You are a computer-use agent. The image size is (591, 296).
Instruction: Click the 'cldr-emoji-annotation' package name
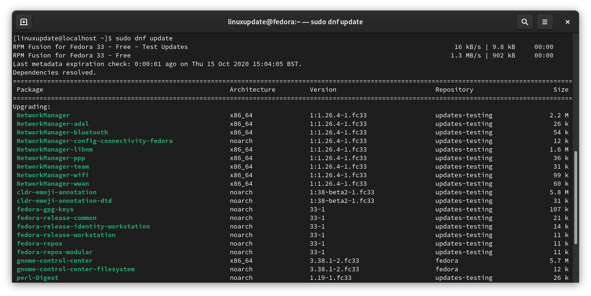(57, 192)
